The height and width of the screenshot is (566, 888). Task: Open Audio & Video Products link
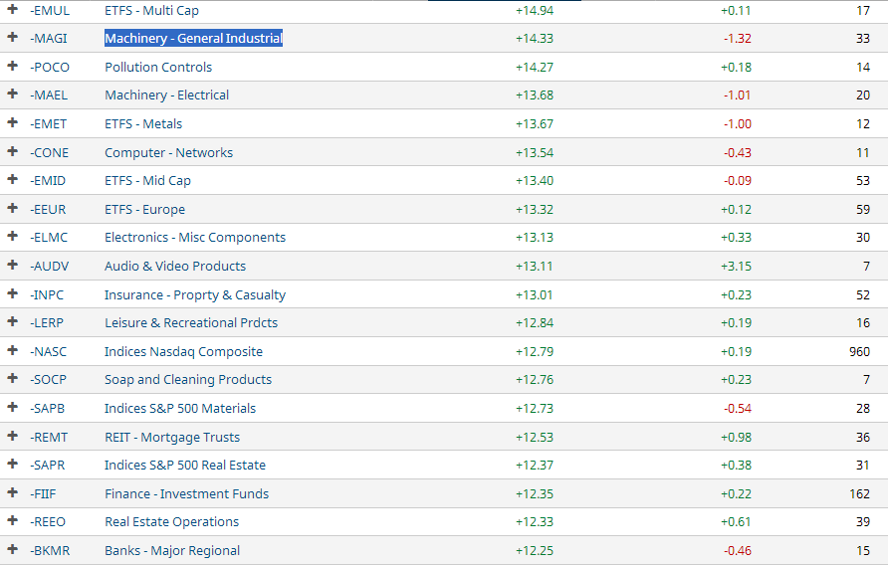coord(175,266)
